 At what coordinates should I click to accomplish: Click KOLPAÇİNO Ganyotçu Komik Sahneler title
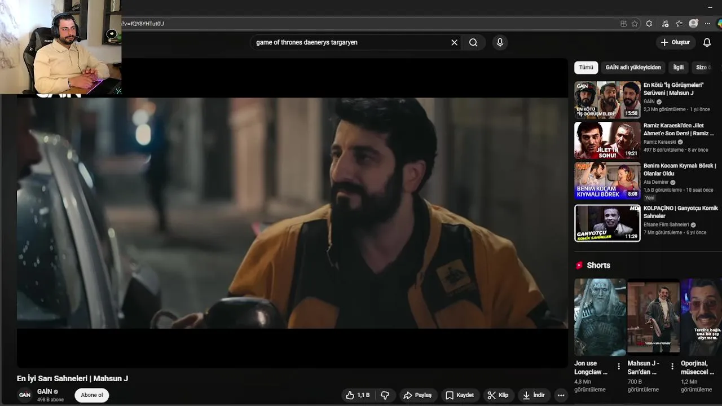(x=680, y=212)
